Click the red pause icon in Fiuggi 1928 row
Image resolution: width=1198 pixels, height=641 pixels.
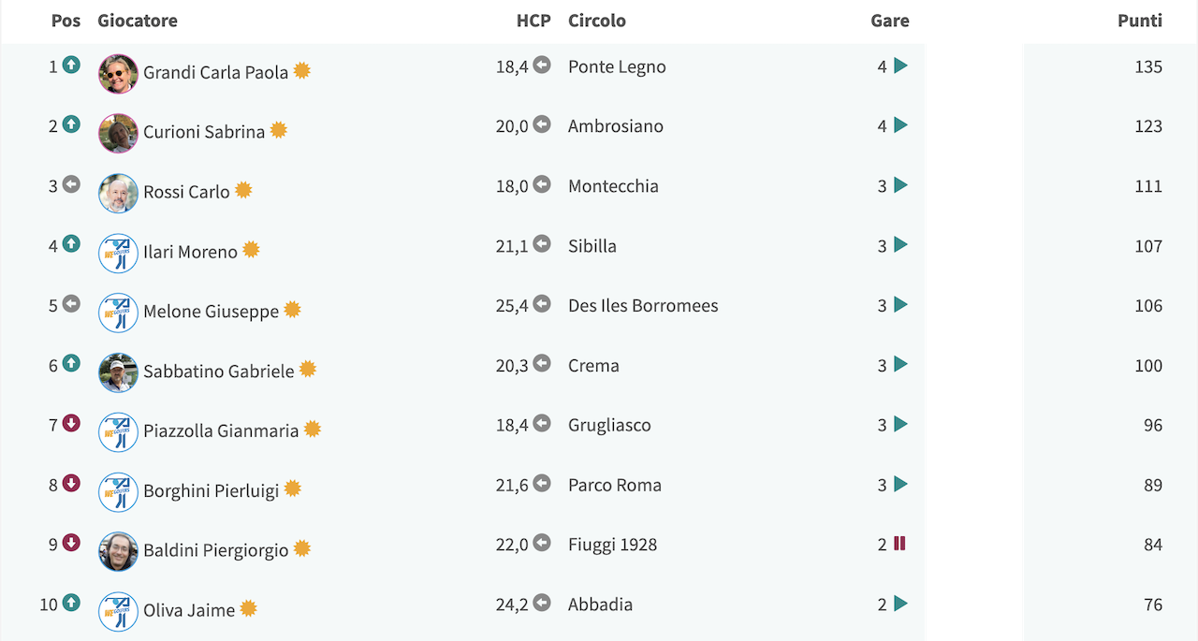tap(899, 543)
